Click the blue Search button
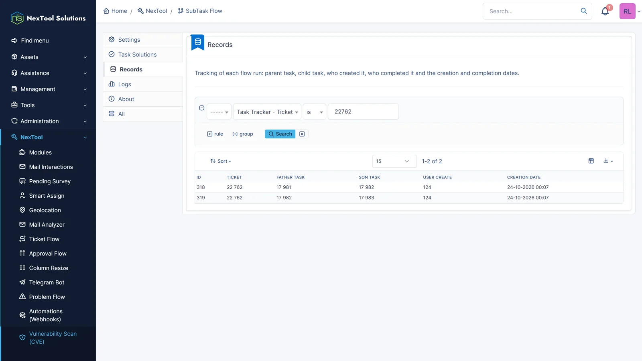Viewport: 642px width, 361px height. (280, 134)
